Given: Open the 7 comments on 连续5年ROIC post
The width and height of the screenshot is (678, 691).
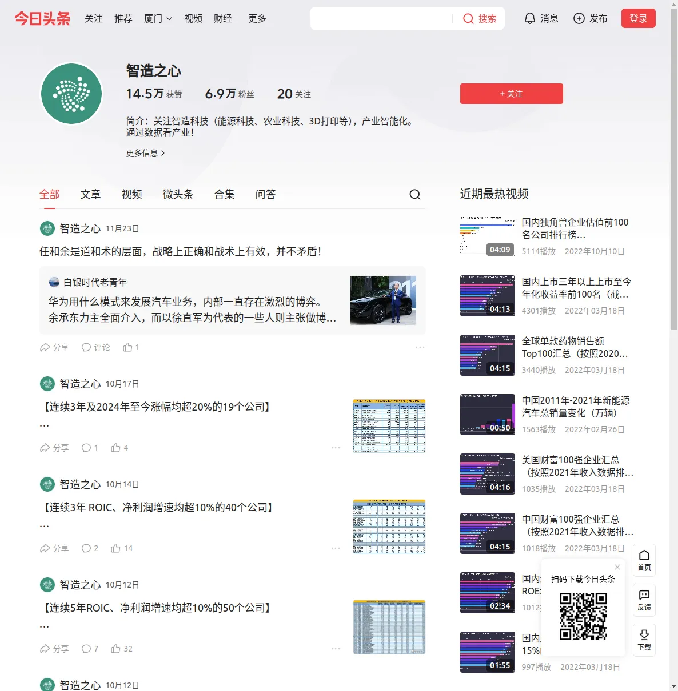Looking at the screenshot, I should [x=90, y=649].
